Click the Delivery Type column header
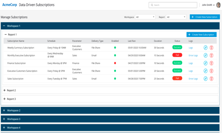The image size is (222, 133). pyautogui.click(x=97, y=41)
